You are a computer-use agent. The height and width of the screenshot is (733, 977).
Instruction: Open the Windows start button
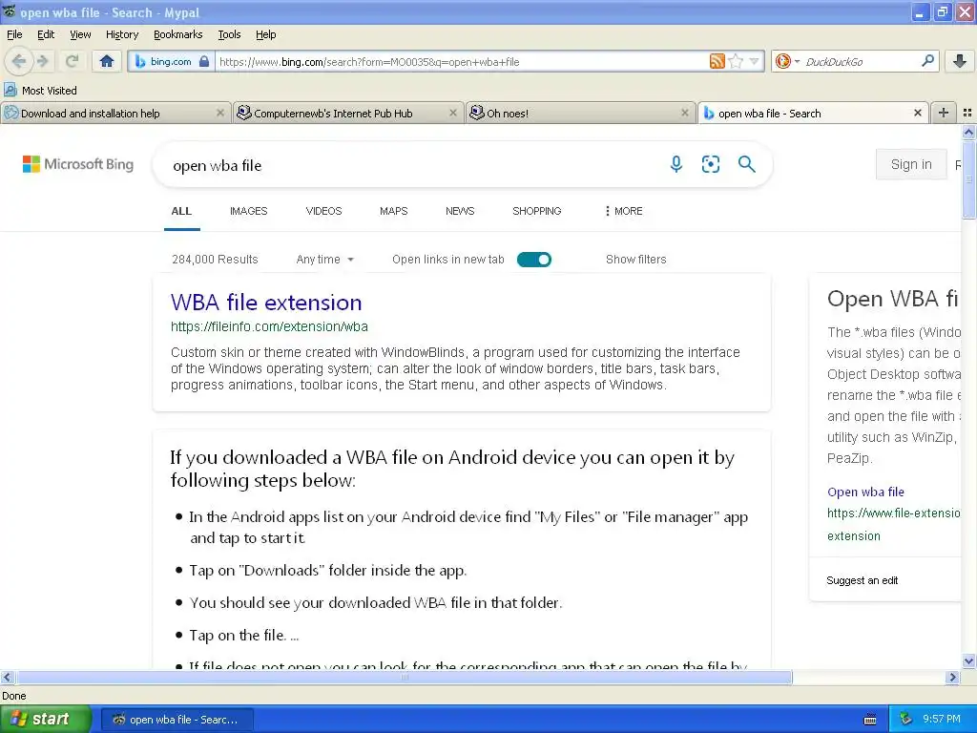[45, 719]
